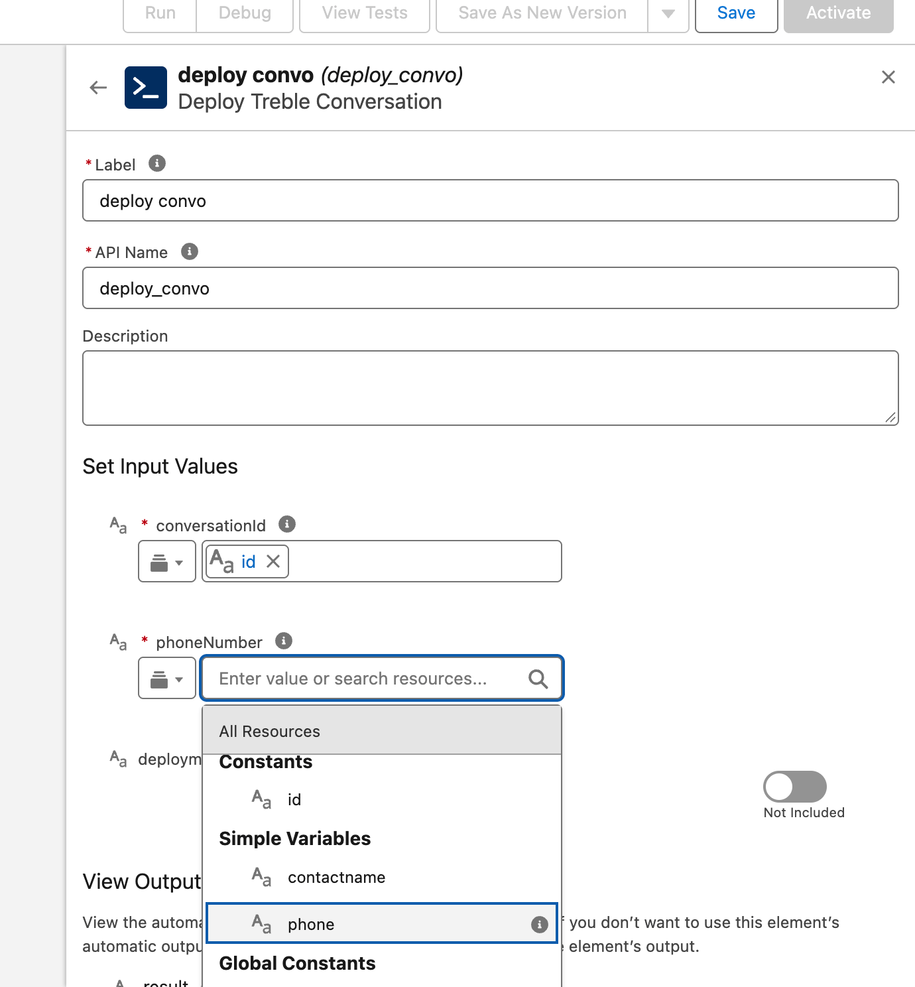The height and width of the screenshot is (987, 915).
Task: Click into the Description text area
Action: pyautogui.click(x=491, y=388)
